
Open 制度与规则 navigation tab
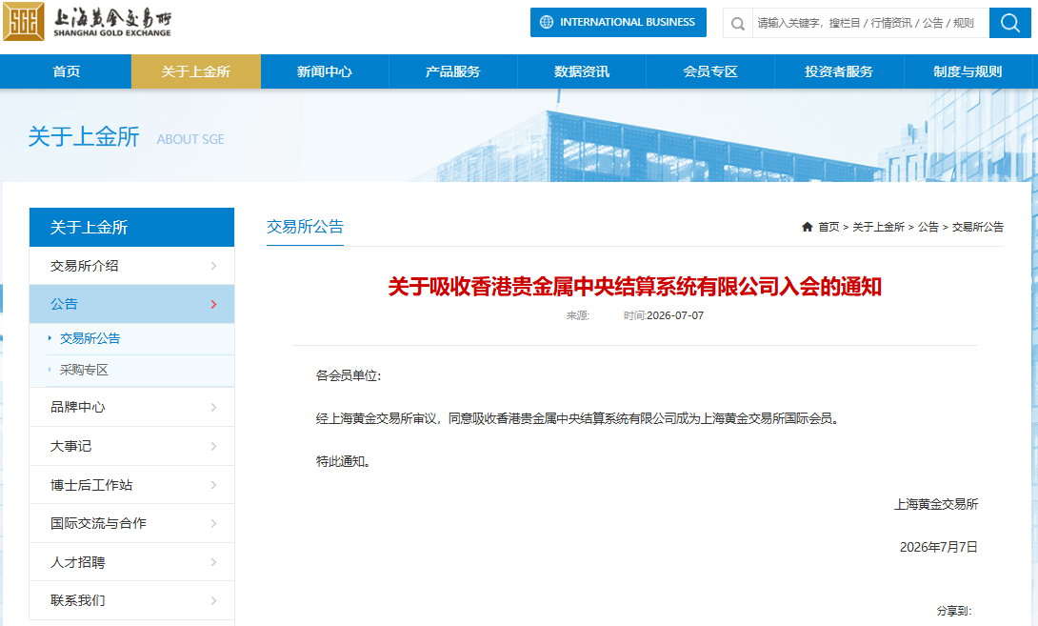pyautogui.click(x=968, y=71)
